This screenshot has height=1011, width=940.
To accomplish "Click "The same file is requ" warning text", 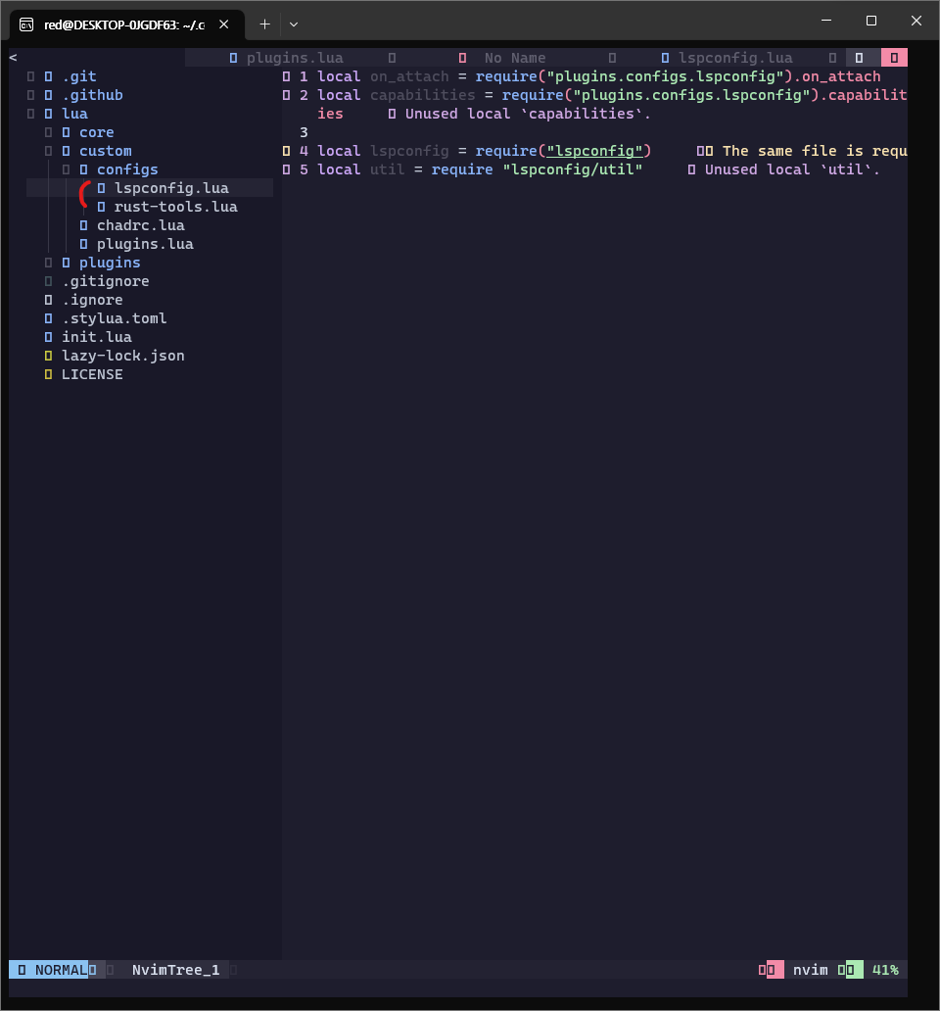I will (x=815, y=152).
